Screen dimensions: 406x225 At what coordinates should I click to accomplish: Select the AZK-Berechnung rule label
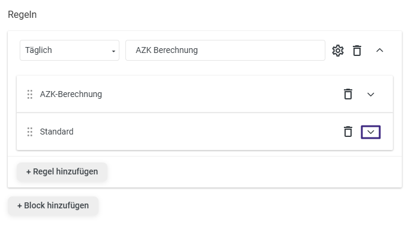coord(71,94)
